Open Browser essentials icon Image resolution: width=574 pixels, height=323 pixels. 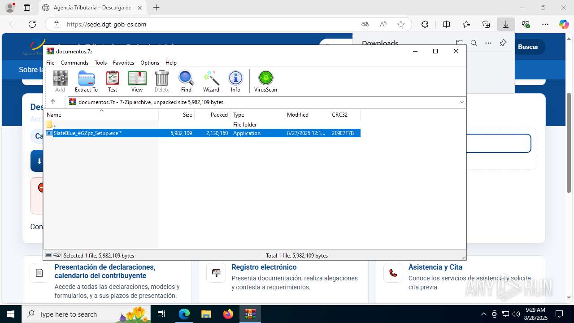click(x=526, y=24)
